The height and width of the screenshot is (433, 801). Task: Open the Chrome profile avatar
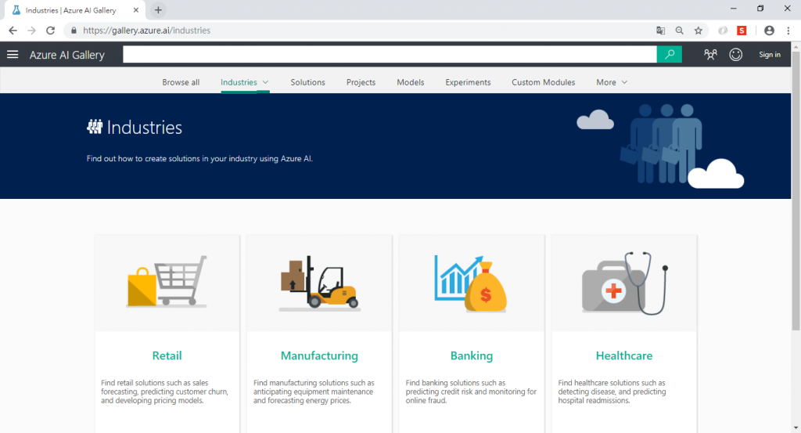click(x=769, y=31)
